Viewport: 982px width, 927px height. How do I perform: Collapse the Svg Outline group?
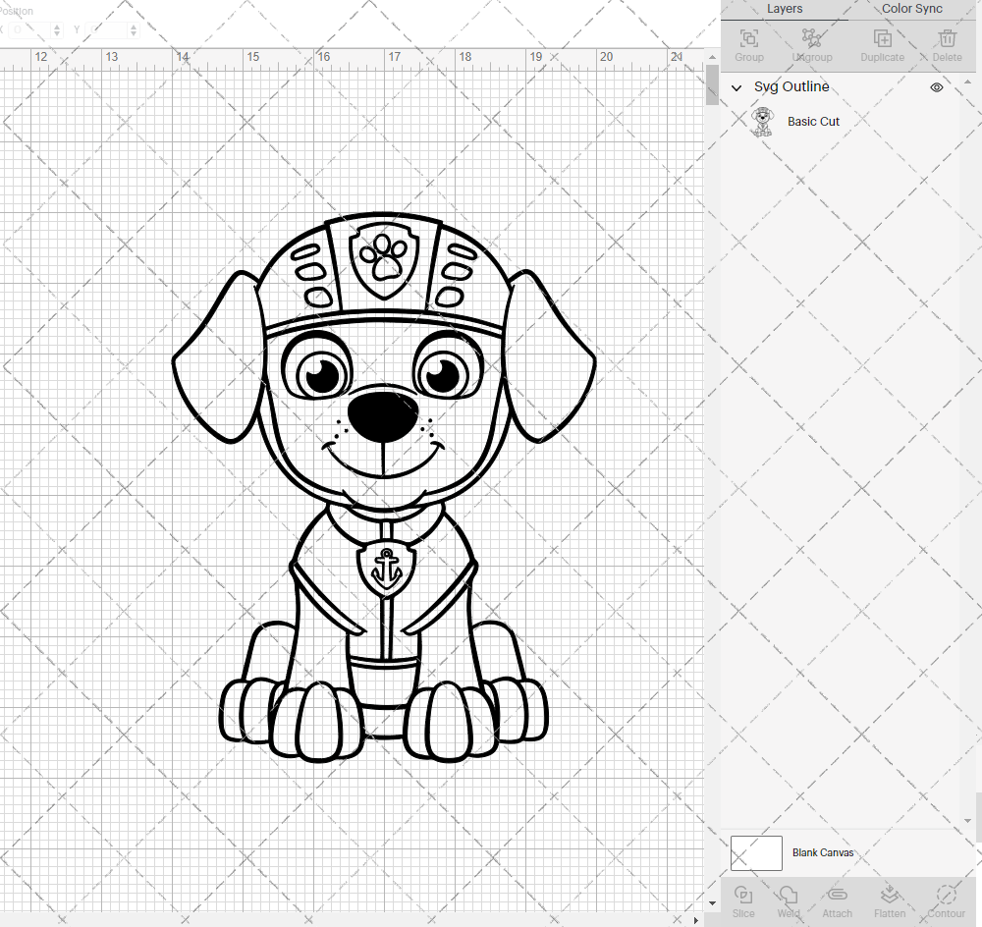[736, 87]
